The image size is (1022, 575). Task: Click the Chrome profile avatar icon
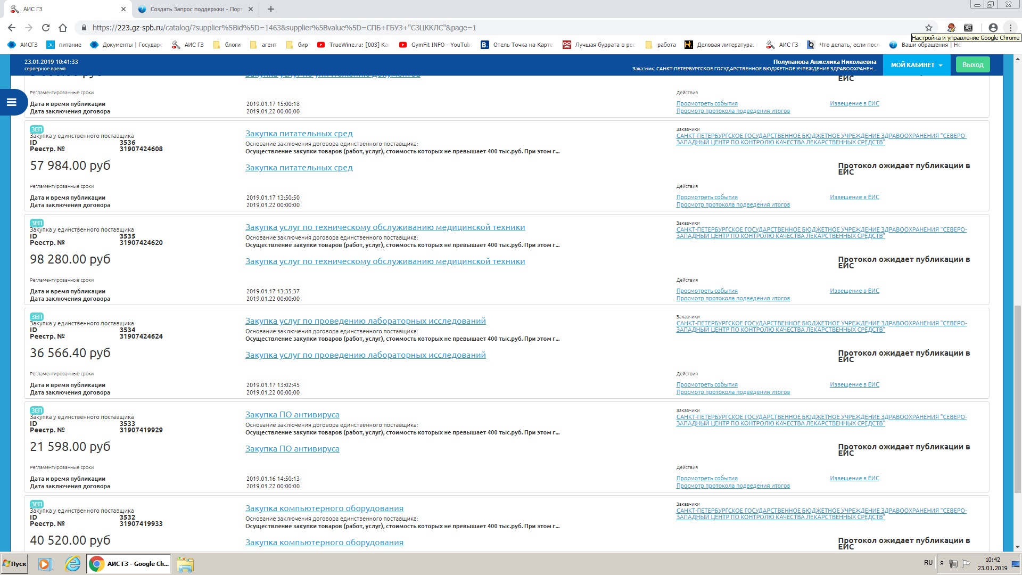tap(993, 28)
